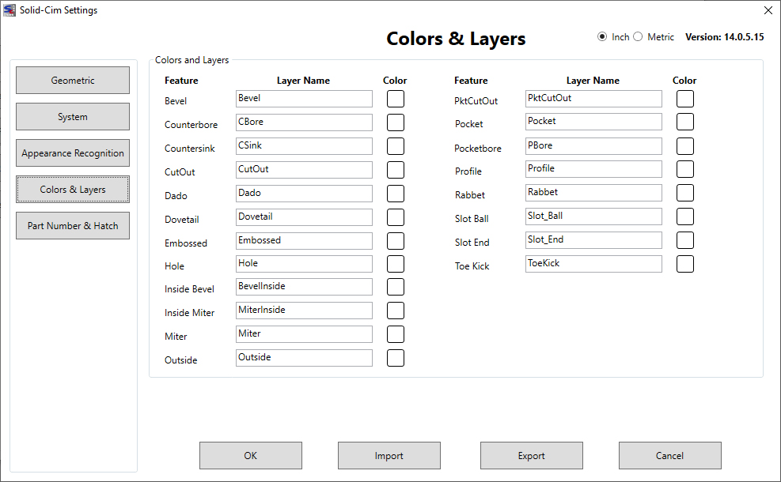Click the Cancel button
The image size is (781, 482).
[x=670, y=456]
